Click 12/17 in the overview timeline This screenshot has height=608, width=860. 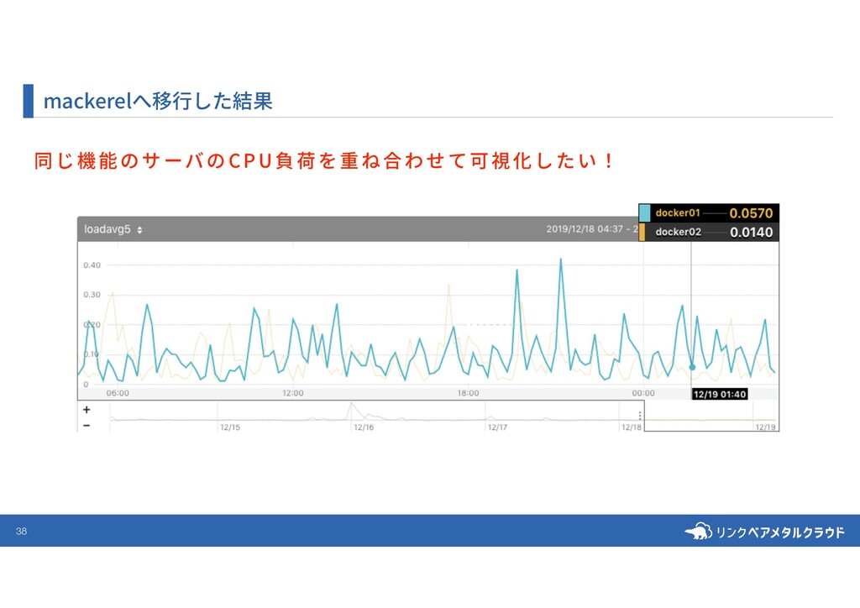(497, 427)
